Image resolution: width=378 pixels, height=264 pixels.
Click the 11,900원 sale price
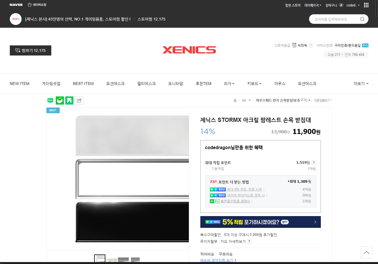click(x=307, y=132)
